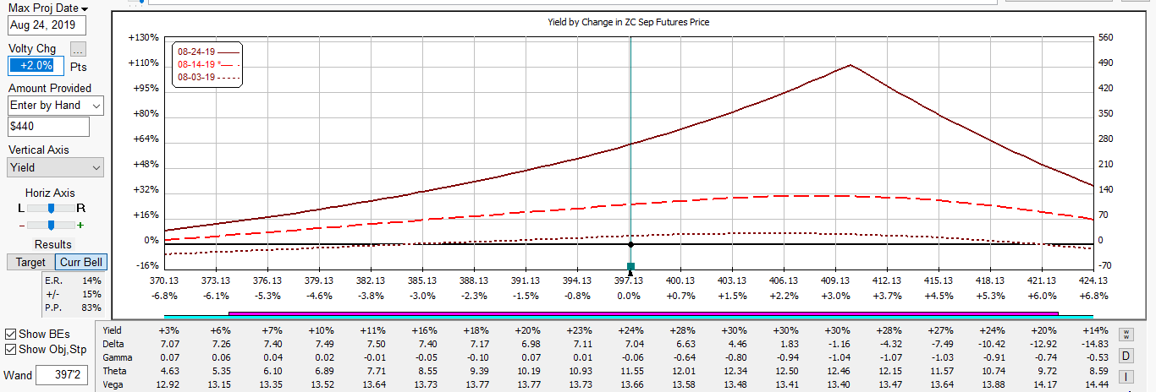Image resolution: width=1156 pixels, height=392 pixels.
Task: Click the Delta row label
Action: (113, 344)
